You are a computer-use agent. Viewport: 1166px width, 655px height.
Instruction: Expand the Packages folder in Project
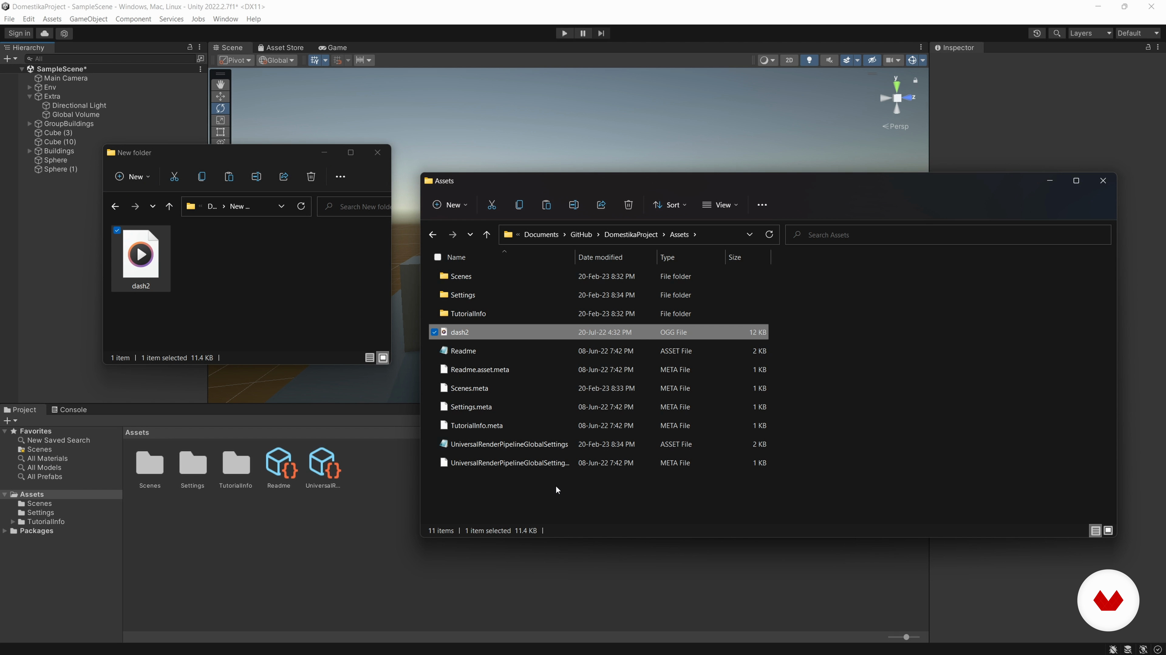pyautogui.click(x=5, y=531)
